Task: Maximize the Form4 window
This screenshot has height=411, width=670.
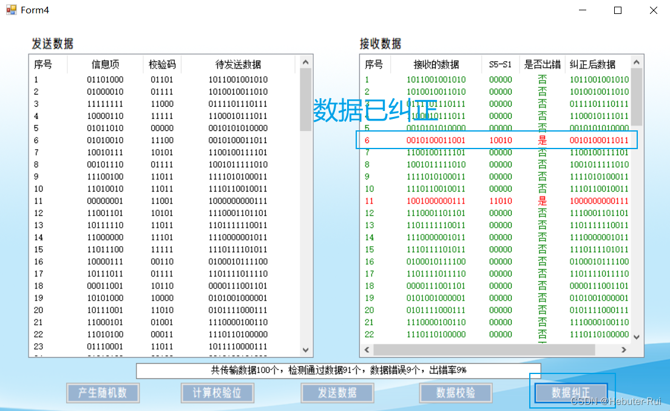Action: click(618, 10)
